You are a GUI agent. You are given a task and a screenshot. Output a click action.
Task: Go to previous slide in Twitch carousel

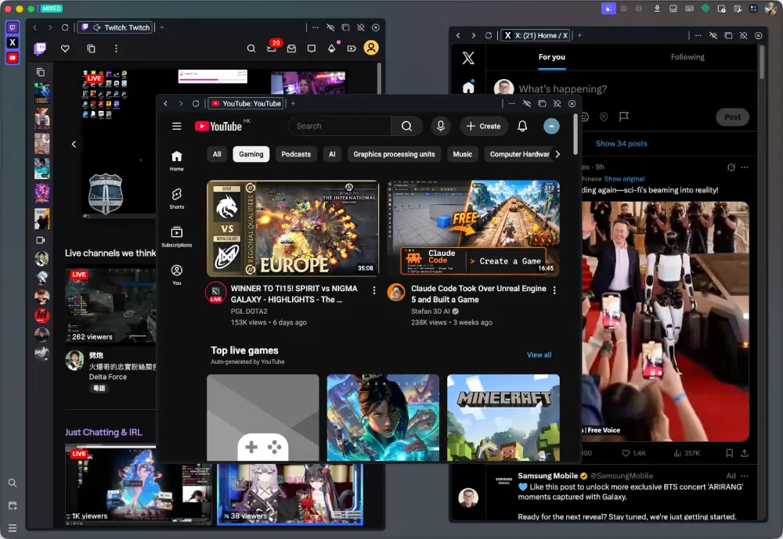click(x=74, y=144)
